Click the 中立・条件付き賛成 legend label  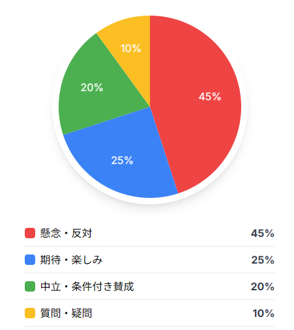(x=87, y=286)
